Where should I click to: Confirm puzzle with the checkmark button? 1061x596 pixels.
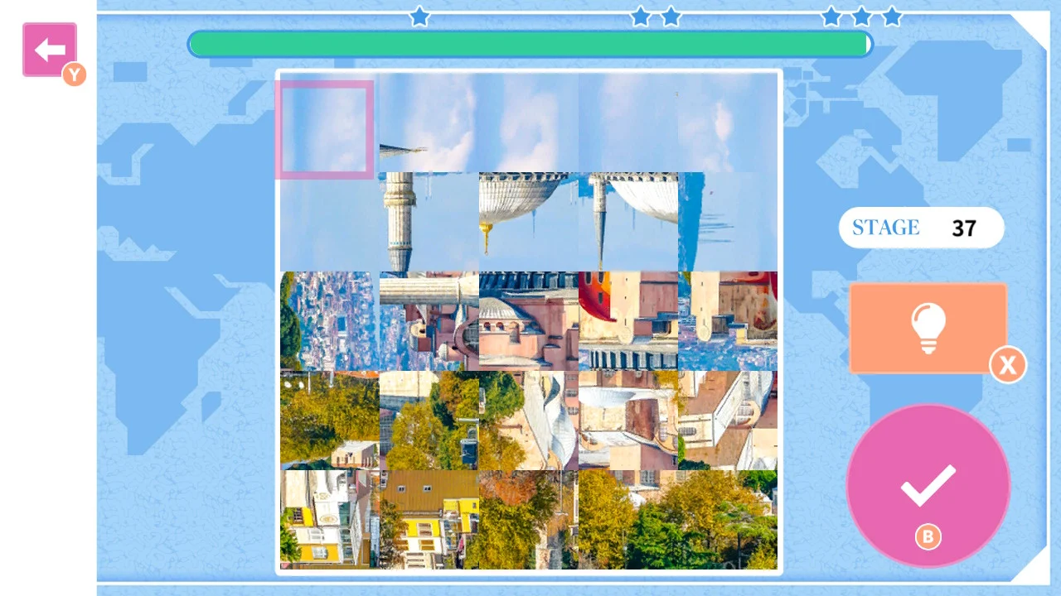click(928, 485)
